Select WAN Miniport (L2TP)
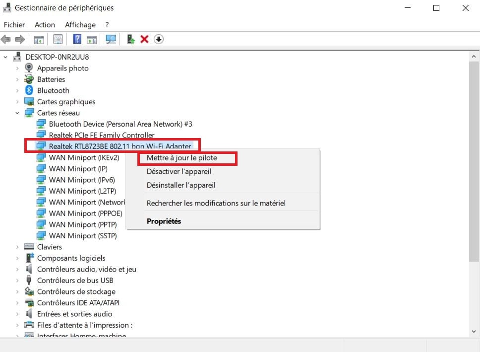Viewport: 480px width, 352px height. [82, 191]
